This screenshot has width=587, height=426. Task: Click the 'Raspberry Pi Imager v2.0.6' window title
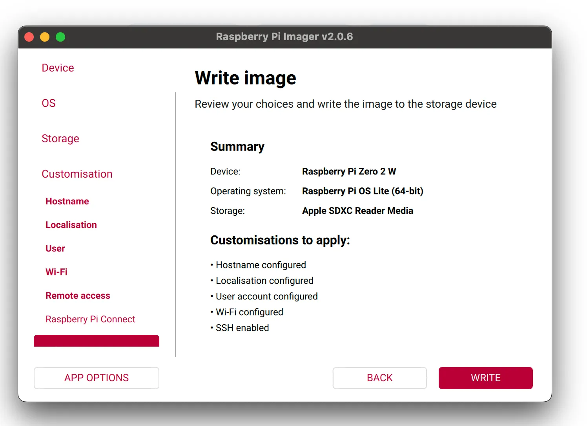(284, 37)
